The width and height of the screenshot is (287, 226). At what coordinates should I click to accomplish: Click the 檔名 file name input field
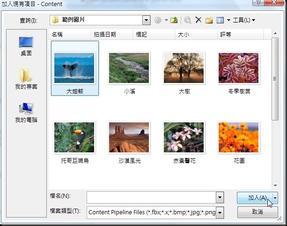click(151, 197)
